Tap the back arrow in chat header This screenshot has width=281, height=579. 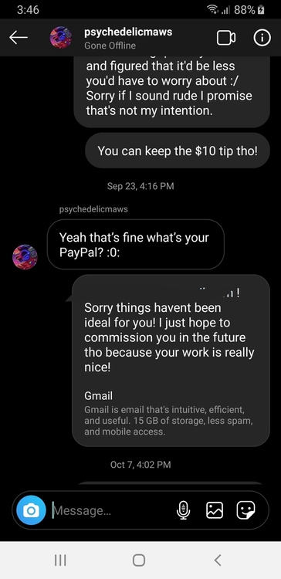point(19,38)
